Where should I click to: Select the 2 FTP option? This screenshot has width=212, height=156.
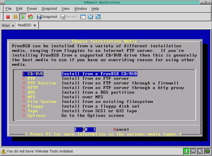29,78
